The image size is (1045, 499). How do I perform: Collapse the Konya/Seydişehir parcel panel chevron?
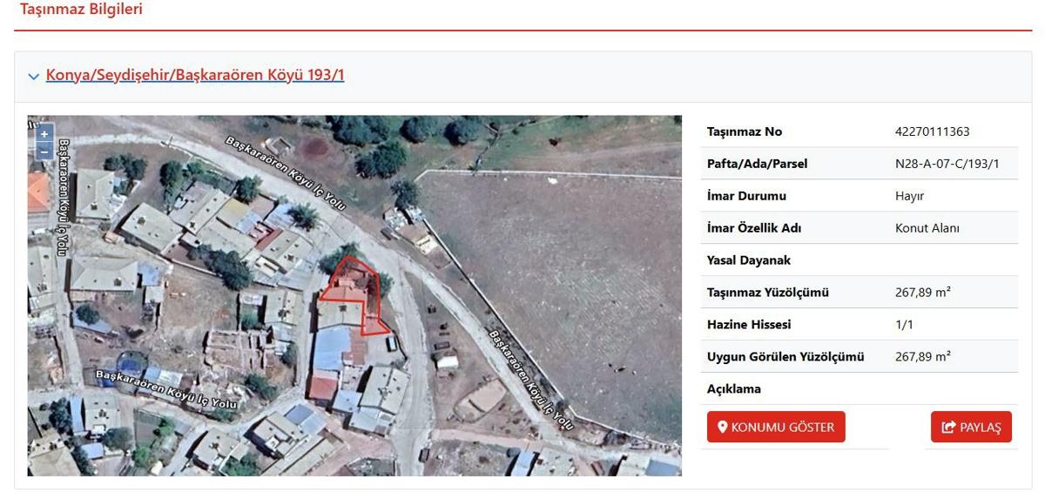pyautogui.click(x=34, y=77)
